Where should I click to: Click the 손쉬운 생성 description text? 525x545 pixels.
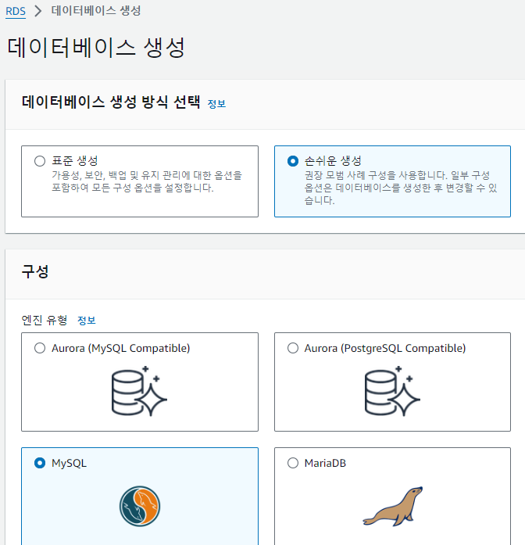(401, 188)
